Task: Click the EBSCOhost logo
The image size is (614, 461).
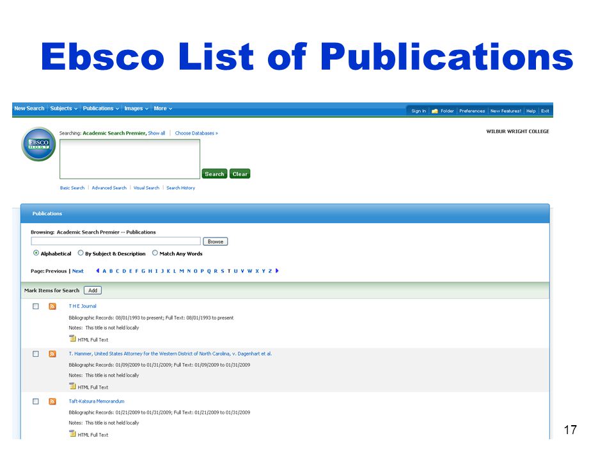Action: point(38,144)
